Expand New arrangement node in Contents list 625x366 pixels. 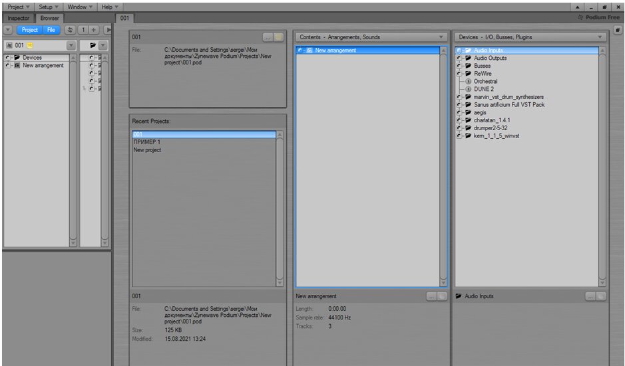coord(300,50)
